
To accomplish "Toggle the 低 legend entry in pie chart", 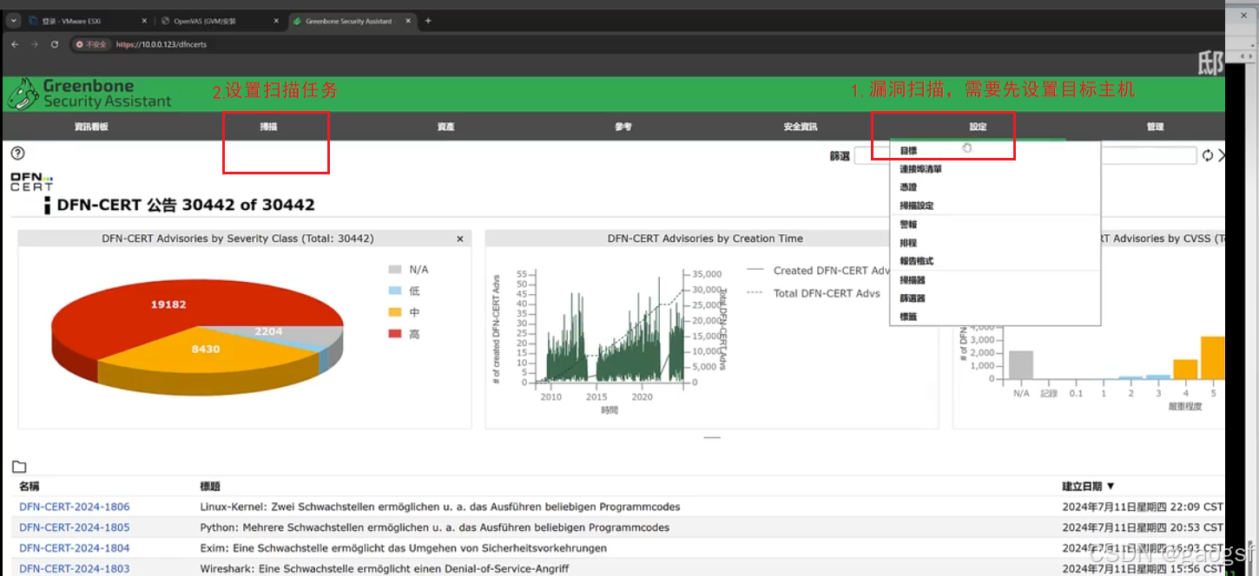I will (404, 291).
